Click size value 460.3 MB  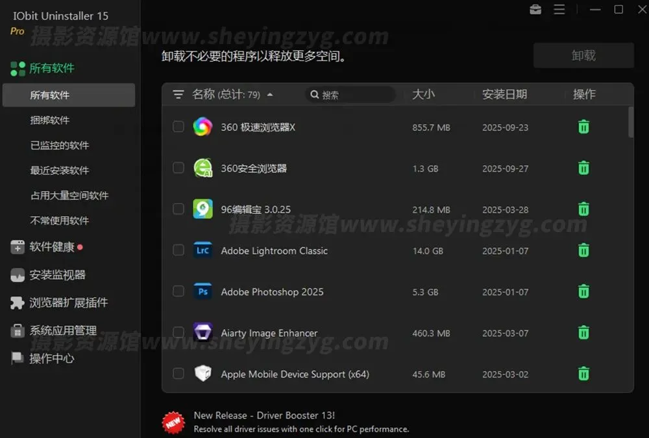pyautogui.click(x=431, y=333)
